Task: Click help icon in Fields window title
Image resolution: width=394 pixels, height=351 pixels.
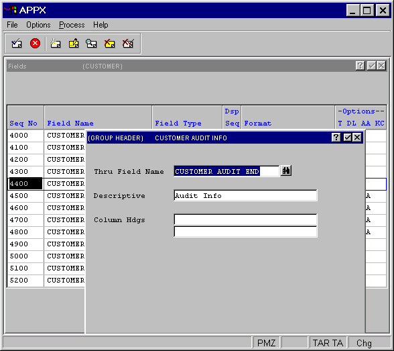Action: (x=360, y=66)
